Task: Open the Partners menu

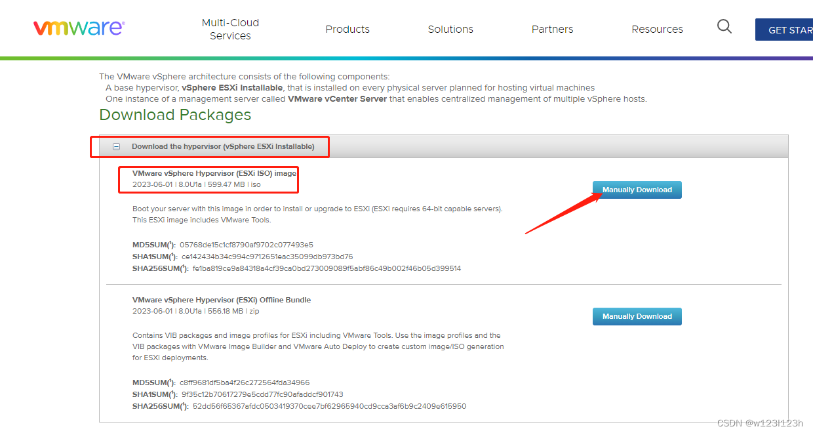Action: pyautogui.click(x=553, y=29)
